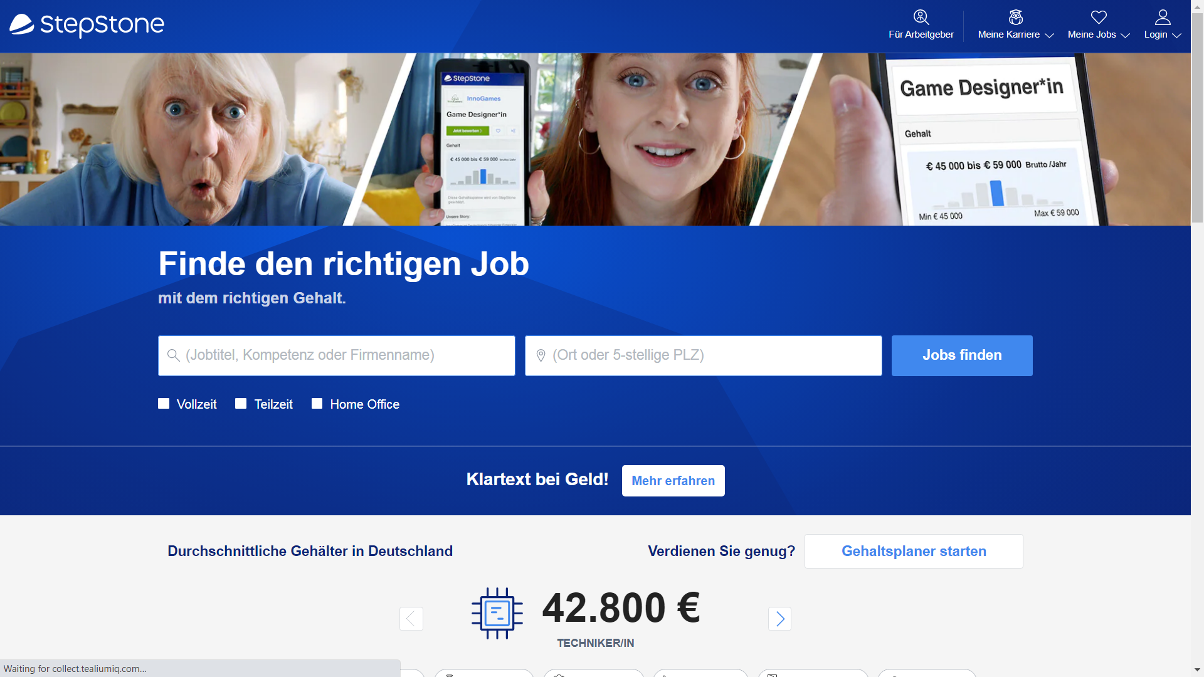Click the magnifier icon in job search field
Screen dimensions: 1204x677
coord(174,355)
